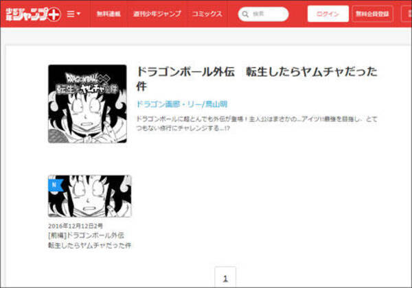This screenshot has height=288, width=412.
Task: Open the 無料連載 menu item
Action: pyautogui.click(x=108, y=14)
